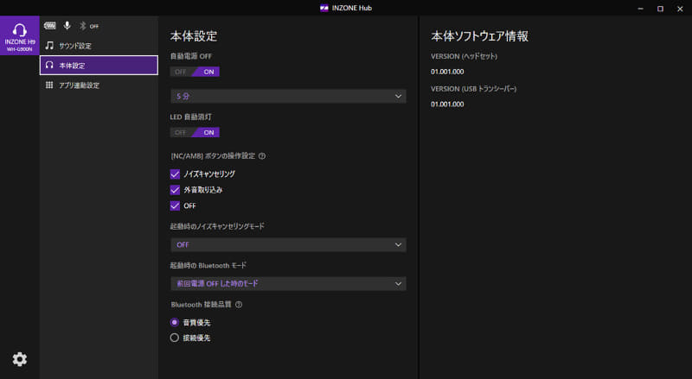Image resolution: width=692 pixels, height=379 pixels.
Task: Click the INZONE Hub logo in title bar
Action: coord(324,8)
